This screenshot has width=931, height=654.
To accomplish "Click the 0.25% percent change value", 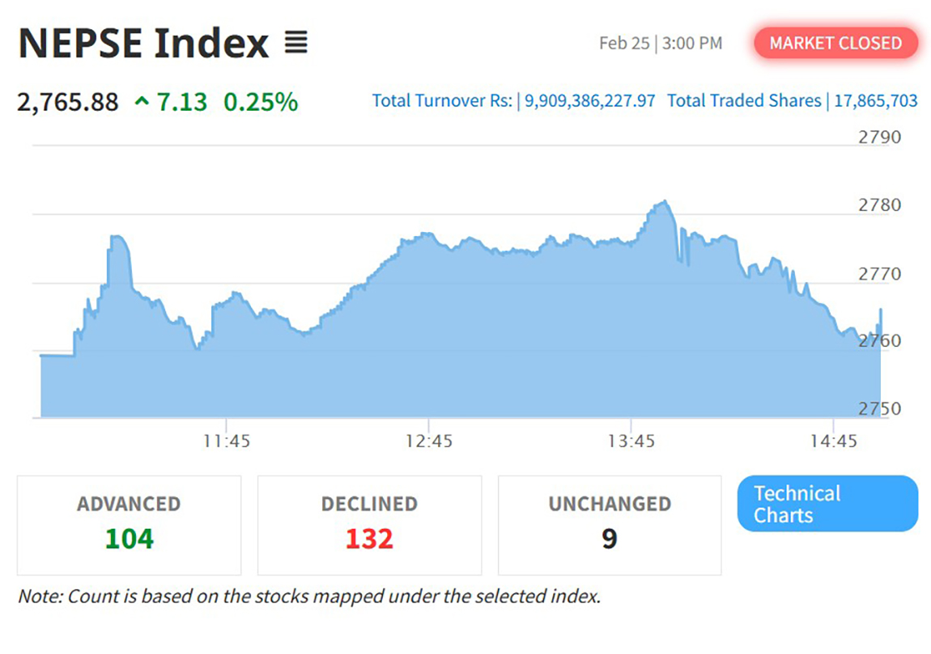I will [261, 103].
